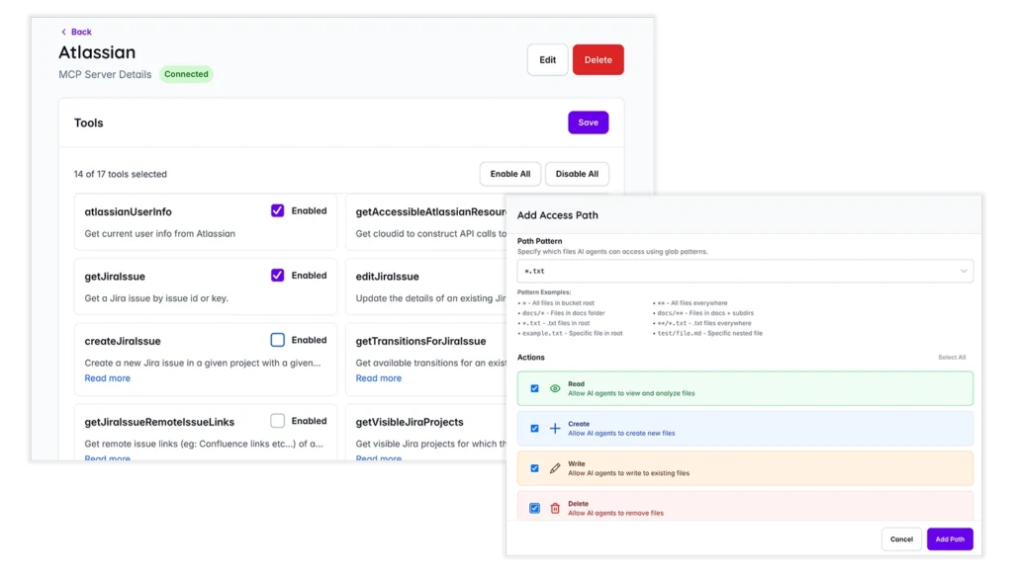This screenshot has width=1013, height=573.
Task: Cancel the Add Access Path dialog
Action: click(x=901, y=538)
